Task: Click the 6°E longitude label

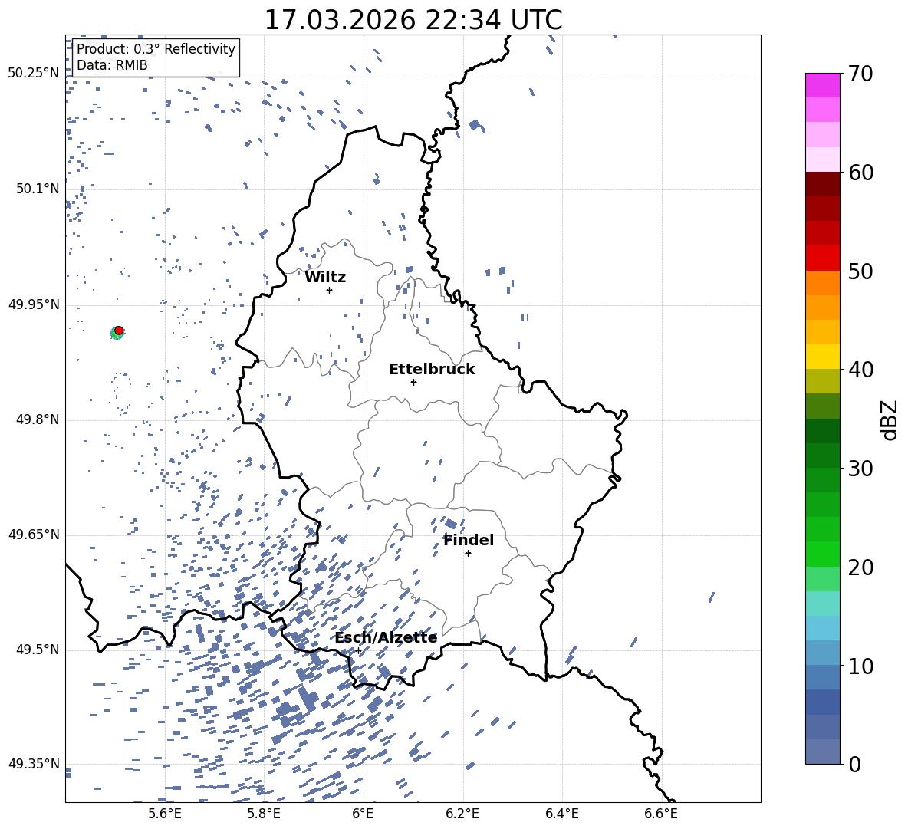Action: 363,814
